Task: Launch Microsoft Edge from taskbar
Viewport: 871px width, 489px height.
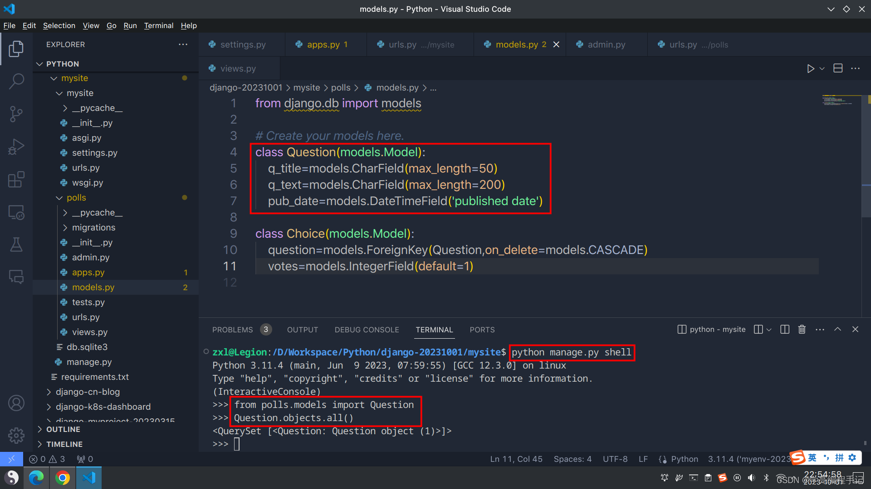Action: [36, 478]
